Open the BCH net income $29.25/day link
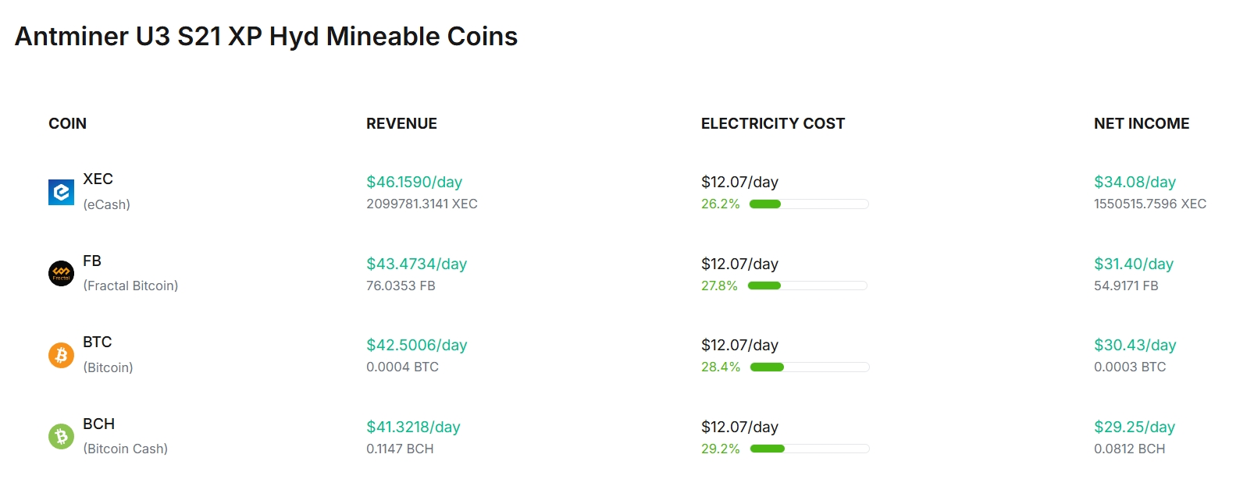 point(1134,427)
